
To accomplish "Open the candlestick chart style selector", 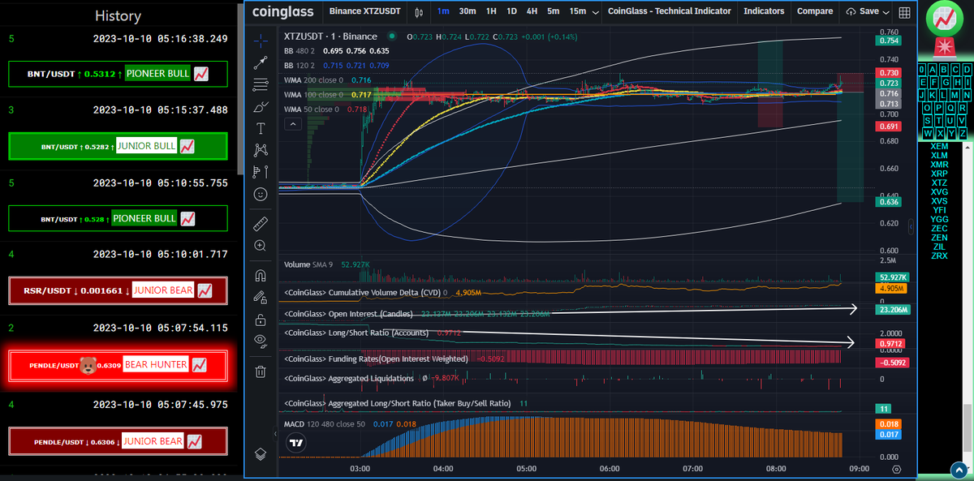I will [419, 11].
